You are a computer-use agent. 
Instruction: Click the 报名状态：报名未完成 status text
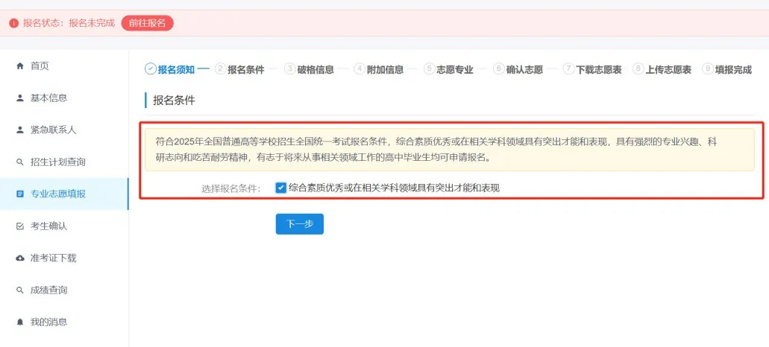(69, 23)
